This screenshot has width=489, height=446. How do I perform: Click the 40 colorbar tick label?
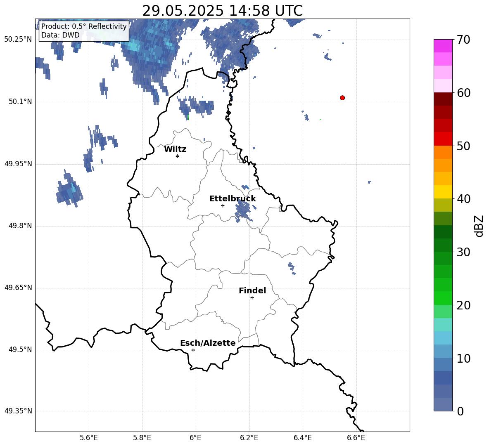pyautogui.click(x=463, y=199)
